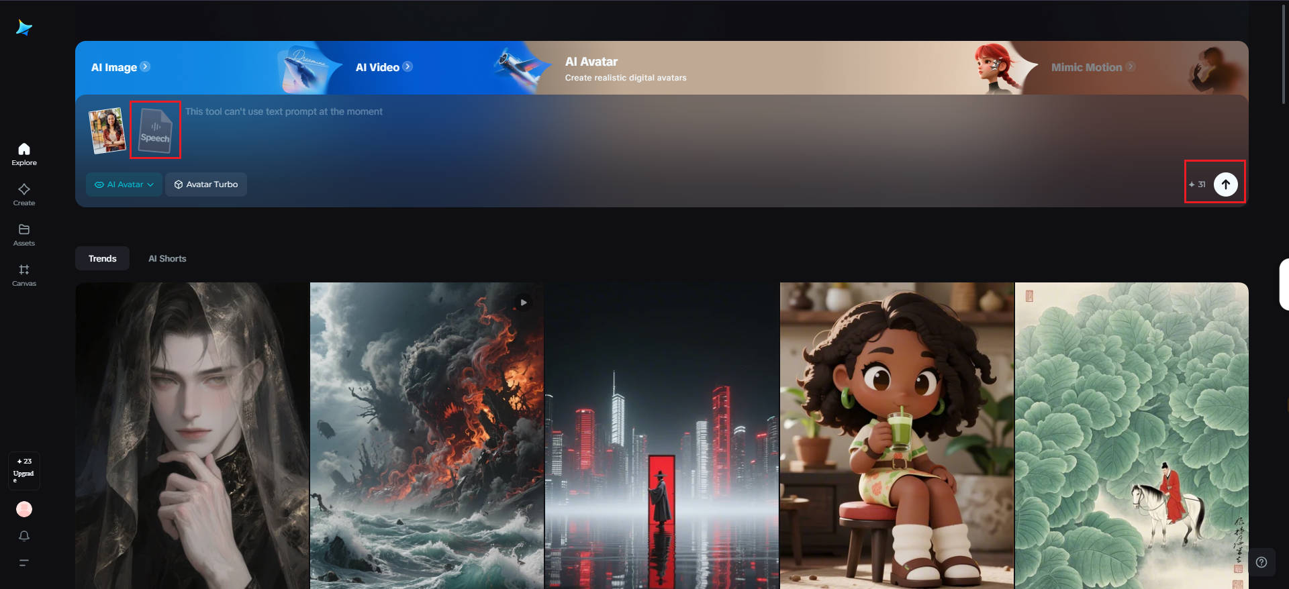Screen dimensions: 1289x589
Task: Click the generate up-arrow button
Action: [x=1225, y=184]
